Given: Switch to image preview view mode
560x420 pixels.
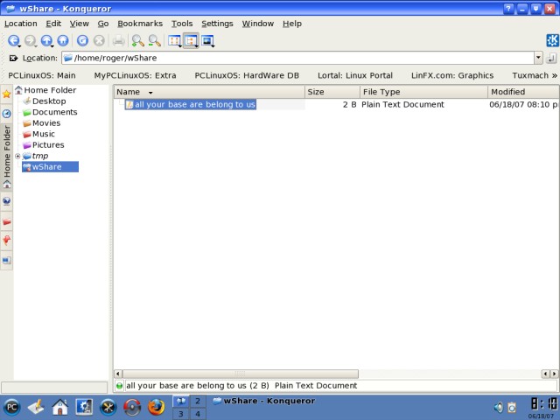Looking at the screenshot, I should [207, 40].
